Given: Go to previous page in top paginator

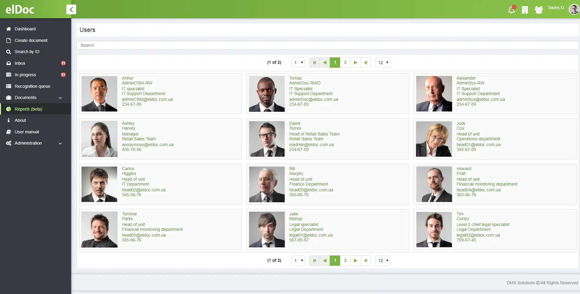Looking at the screenshot, I should (325, 63).
